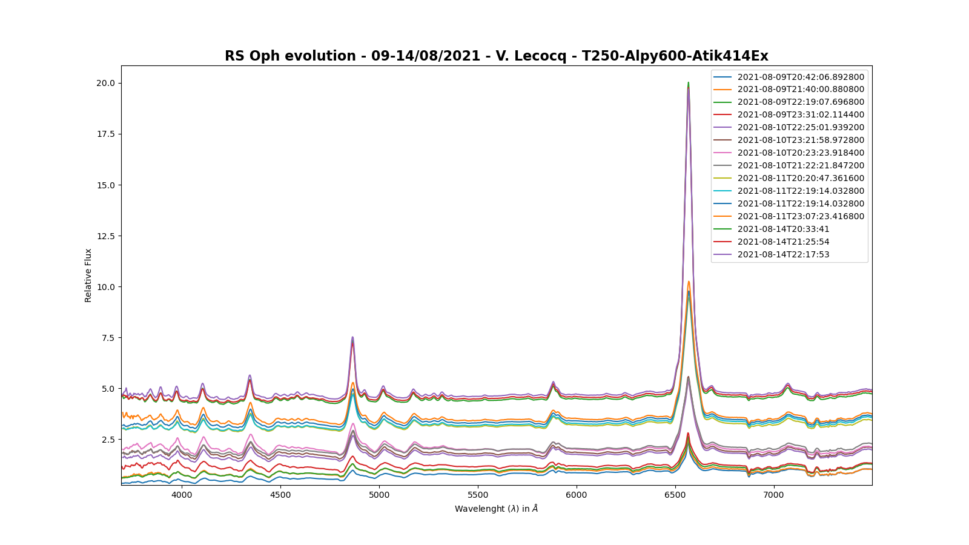Click the Wavelenght x-axis label
The image size is (969, 545).
[x=496, y=509]
